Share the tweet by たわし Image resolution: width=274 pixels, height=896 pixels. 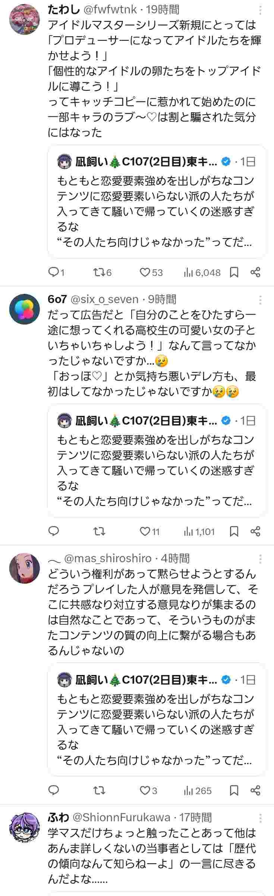tap(255, 273)
